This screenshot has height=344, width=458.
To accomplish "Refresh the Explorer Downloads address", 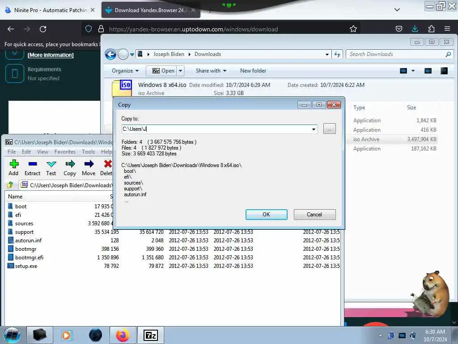I will (337, 54).
